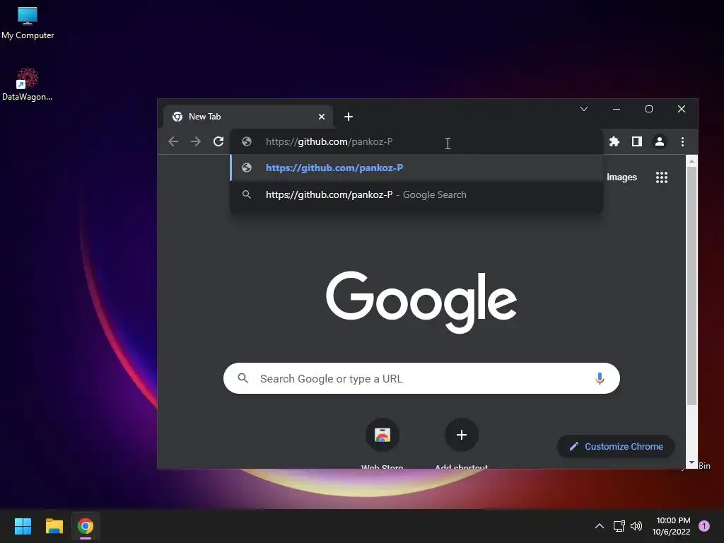Viewport: 724px width, 543px height.
Task: Reload the current page
Action: point(218,141)
